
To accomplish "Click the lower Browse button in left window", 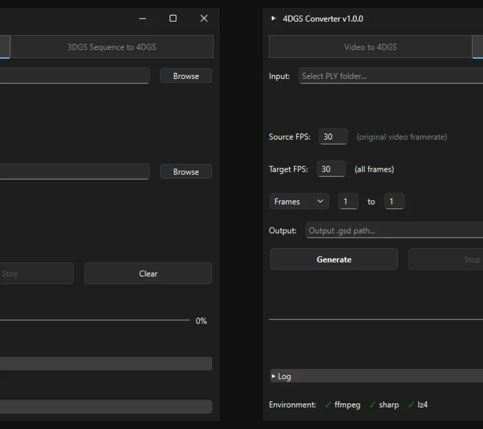I will [x=186, y=172].
